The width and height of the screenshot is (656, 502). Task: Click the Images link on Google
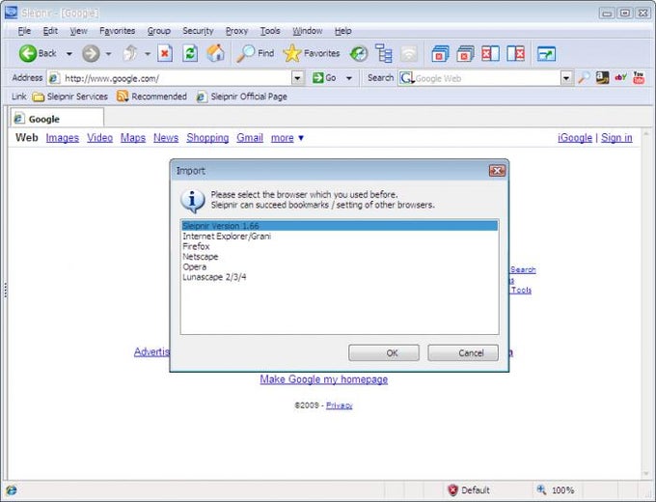pyautogui.click(x=63, y=138)
